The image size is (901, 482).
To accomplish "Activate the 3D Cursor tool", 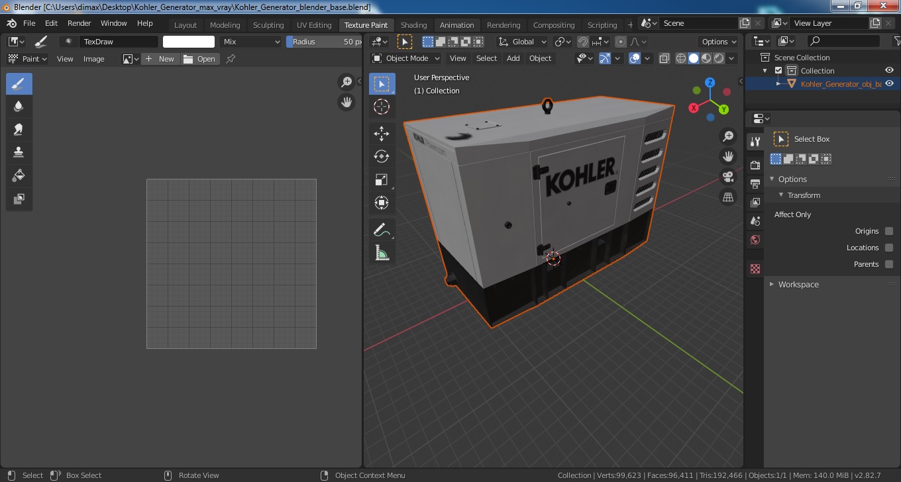I will pos(382,107).
